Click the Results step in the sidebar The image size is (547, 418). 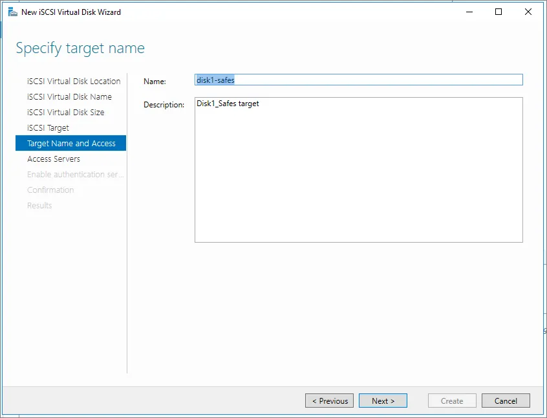[x=39, y=206]
